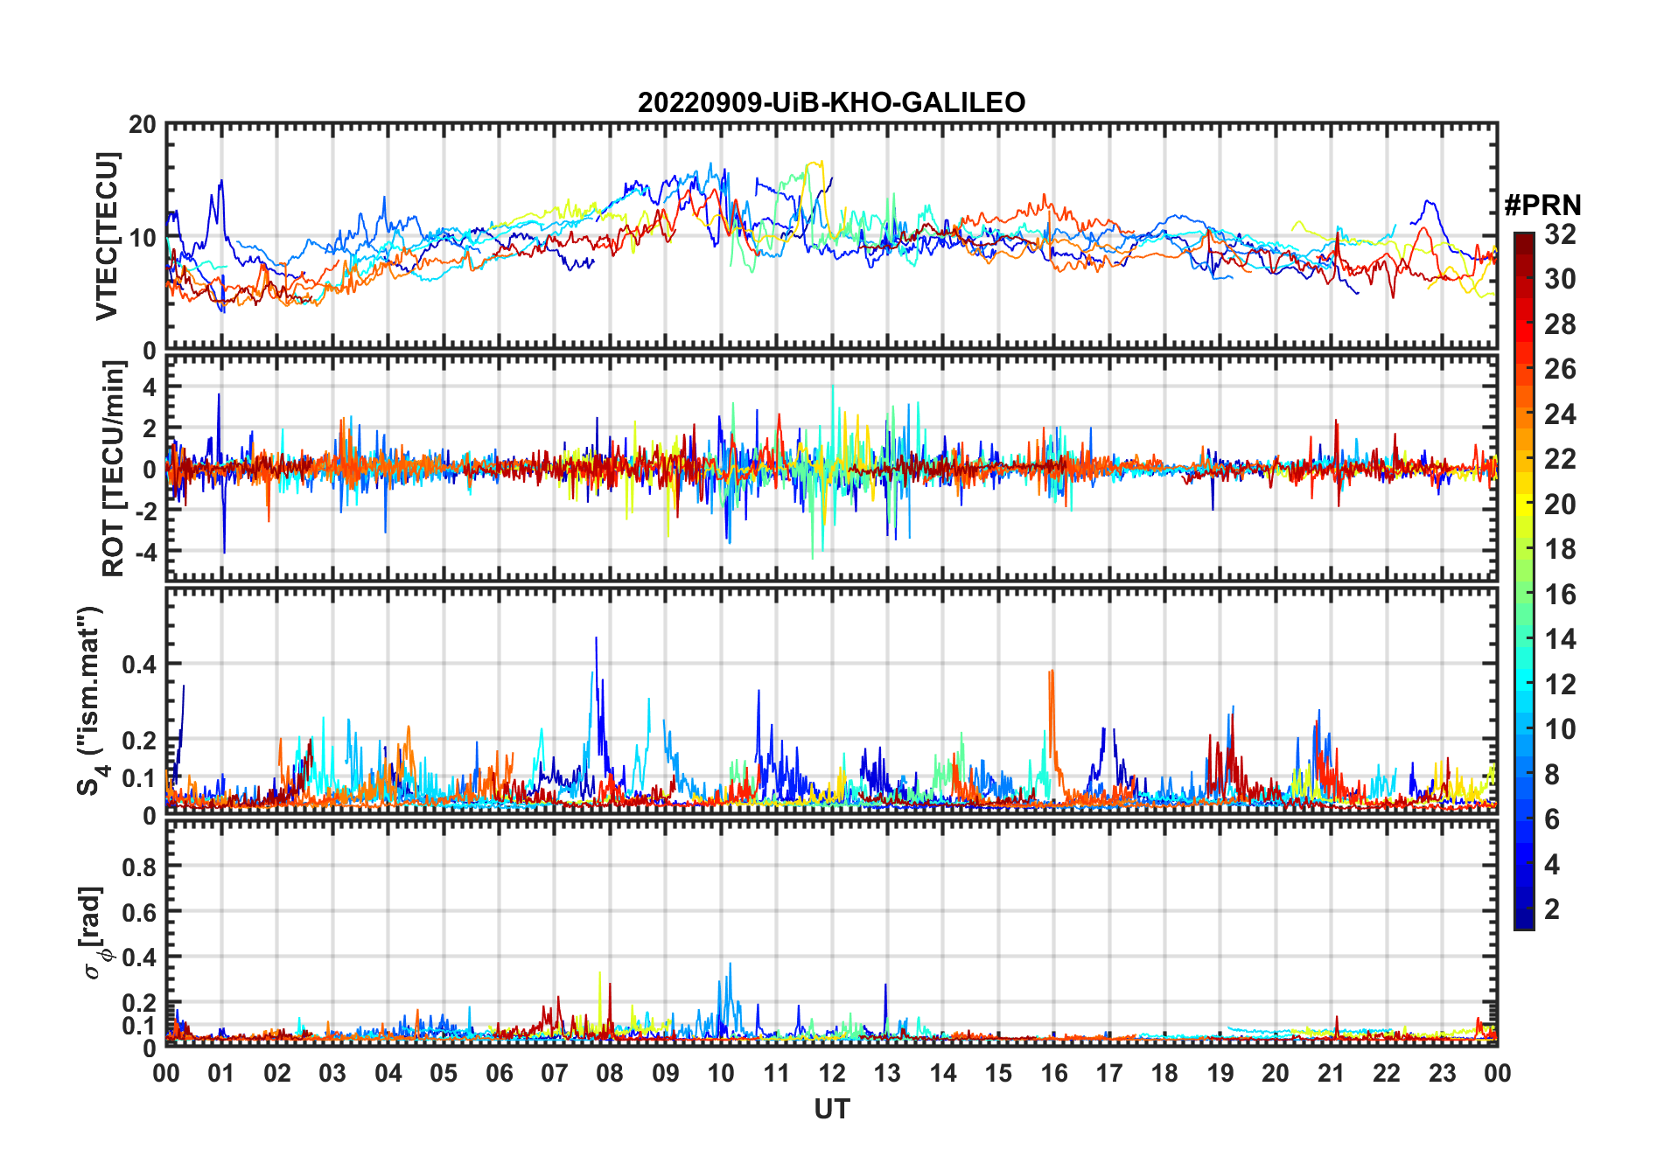The image size is (1664, 1163).
Task: Click colorbar tick label 2
Action: pos(1552,909)
